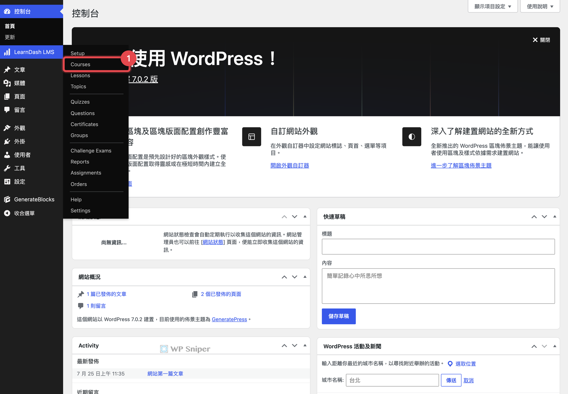Move the Activity widget down
Viewport: 568px width, 394px height.
[x=295, y=346]
